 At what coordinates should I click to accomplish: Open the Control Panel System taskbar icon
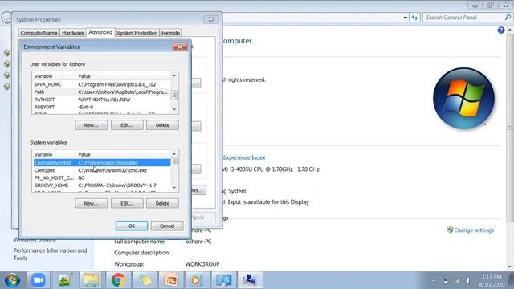coord(223,280)
